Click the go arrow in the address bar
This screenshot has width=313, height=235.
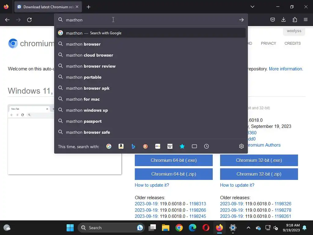241,20
